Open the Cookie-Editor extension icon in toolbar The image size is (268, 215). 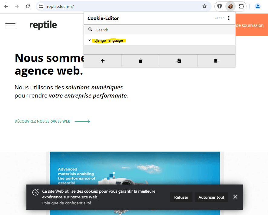tap(230, 6)
